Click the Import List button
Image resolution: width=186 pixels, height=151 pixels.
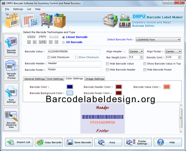coord(19,142)
